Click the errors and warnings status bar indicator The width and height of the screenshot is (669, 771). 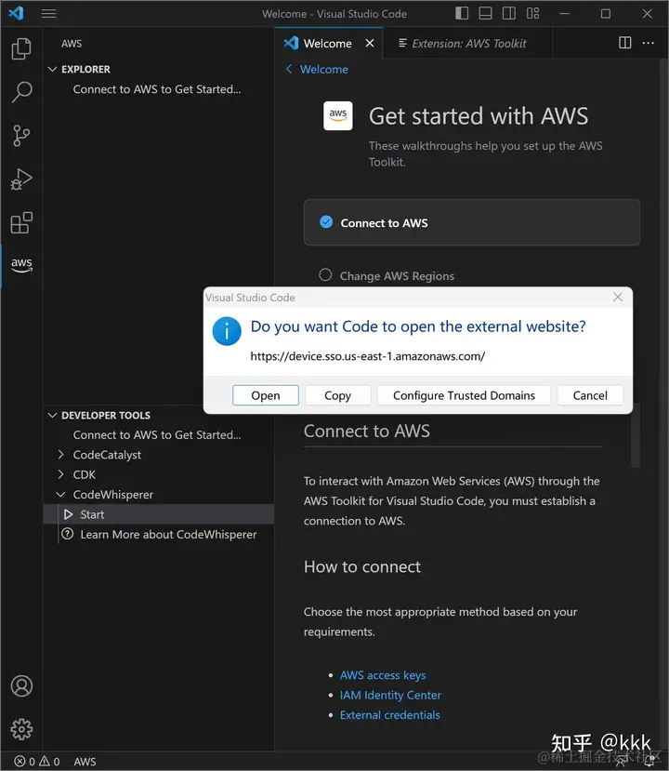[x=37, y=761]
